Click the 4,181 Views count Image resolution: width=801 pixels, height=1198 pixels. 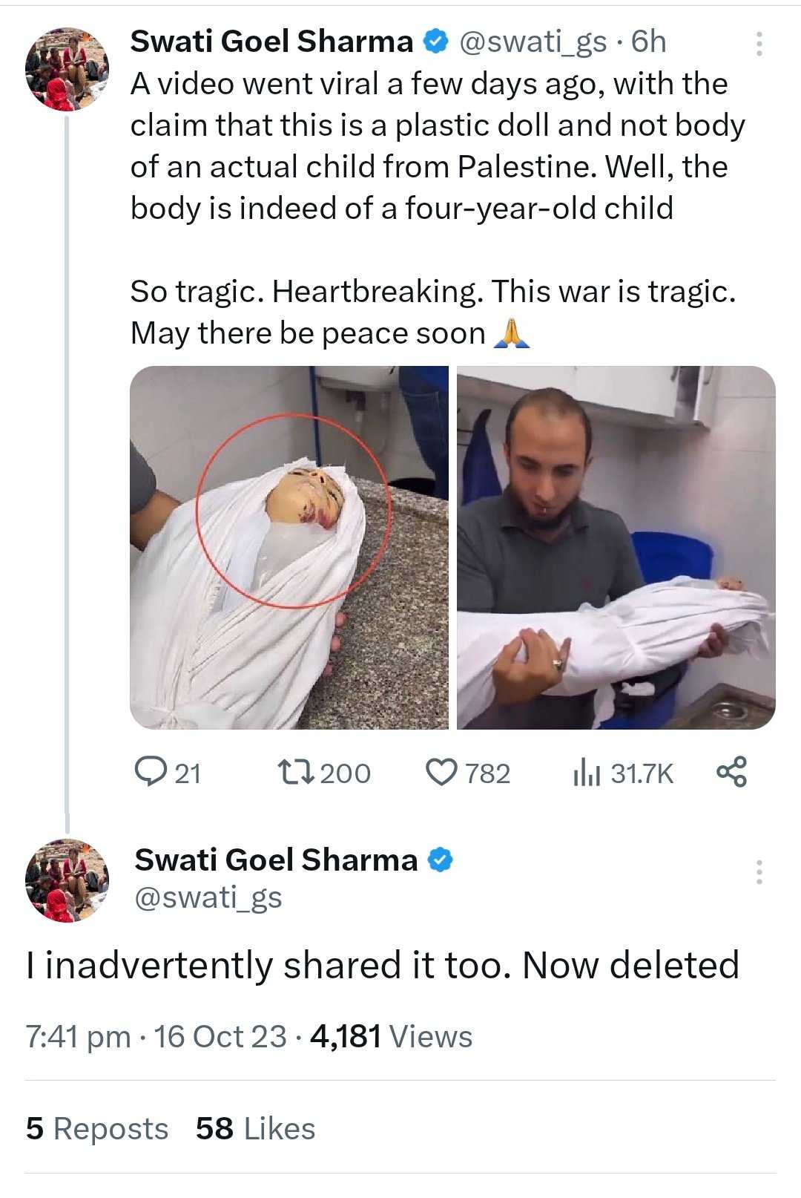coord(391,1036)
